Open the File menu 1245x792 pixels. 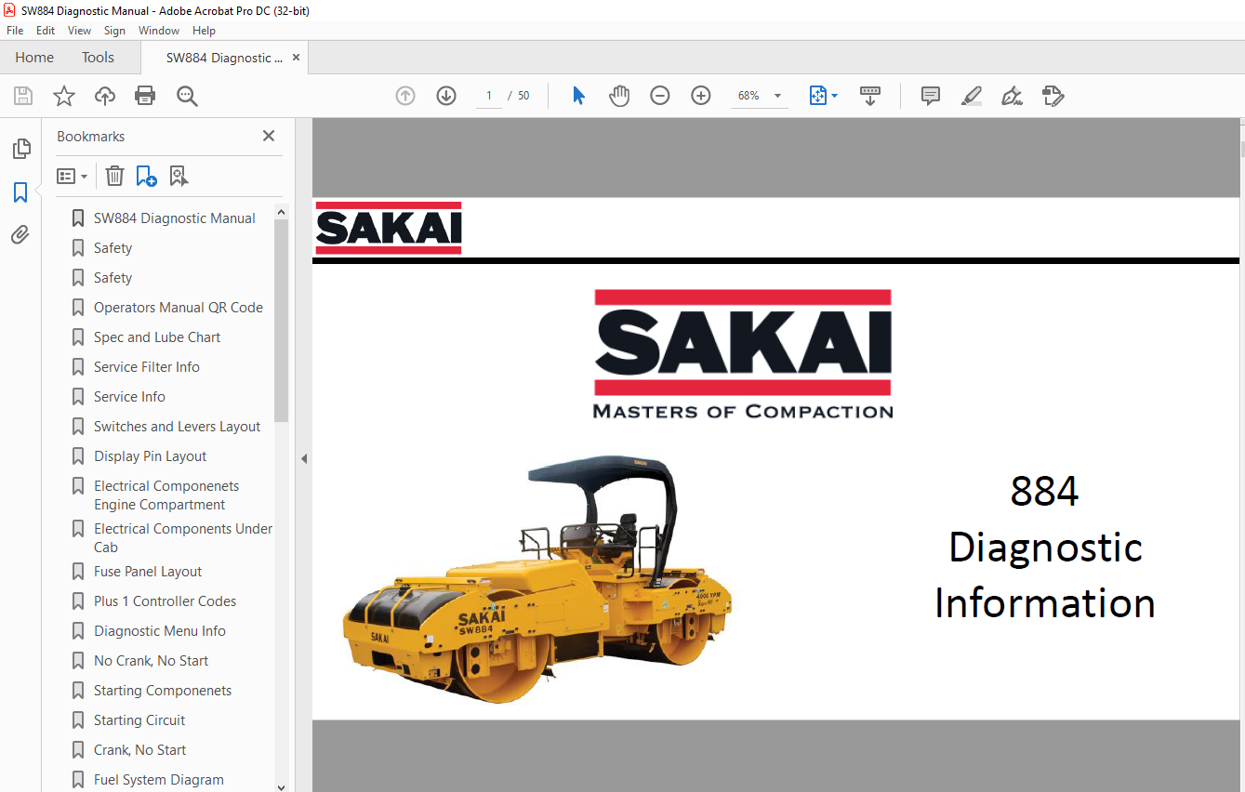(x=15, y=31)
